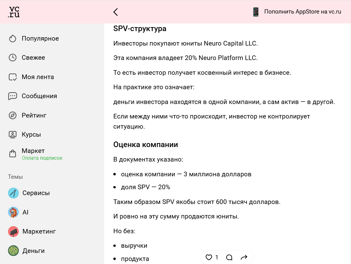Select the AI topic avatar
Screen dimensions: 351x264
13,212
